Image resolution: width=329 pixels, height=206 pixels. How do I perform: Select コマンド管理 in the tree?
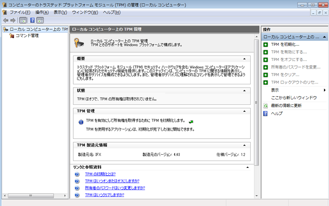[27, 35]
